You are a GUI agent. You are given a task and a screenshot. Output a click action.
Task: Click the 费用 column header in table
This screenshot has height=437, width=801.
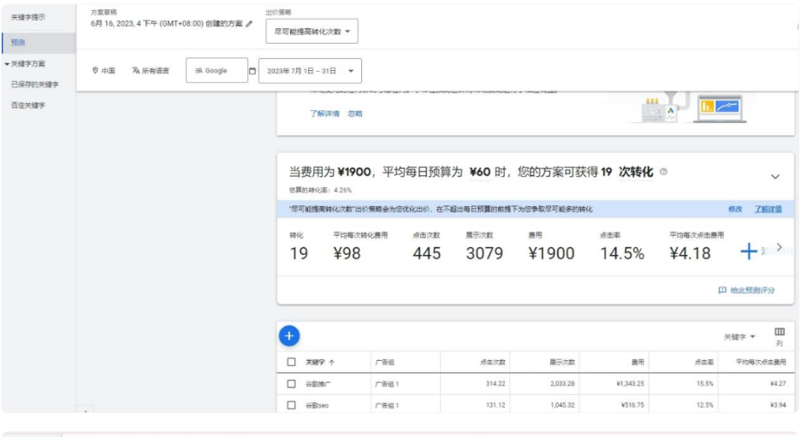click(x=638, y=362)
